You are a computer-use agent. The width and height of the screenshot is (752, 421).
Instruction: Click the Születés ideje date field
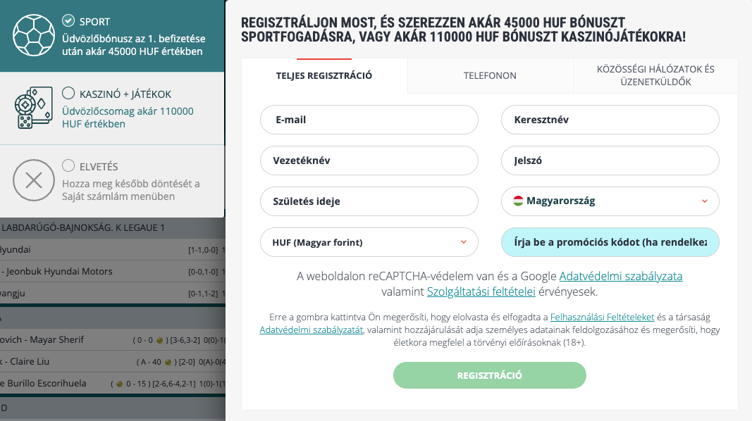pos(369,201)
